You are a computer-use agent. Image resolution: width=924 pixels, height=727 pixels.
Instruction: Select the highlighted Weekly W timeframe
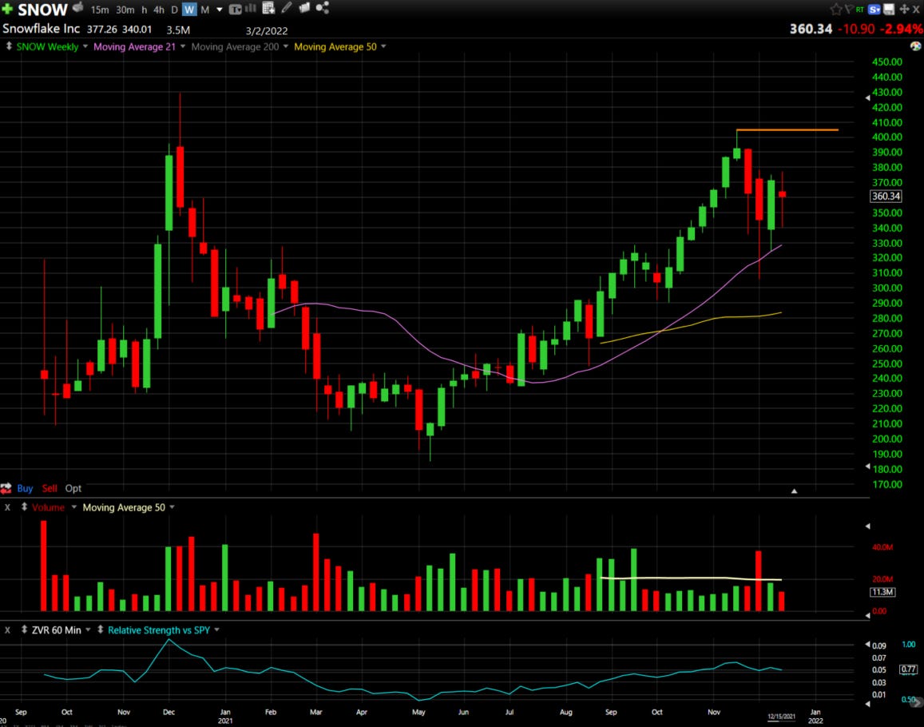(189, 10)
